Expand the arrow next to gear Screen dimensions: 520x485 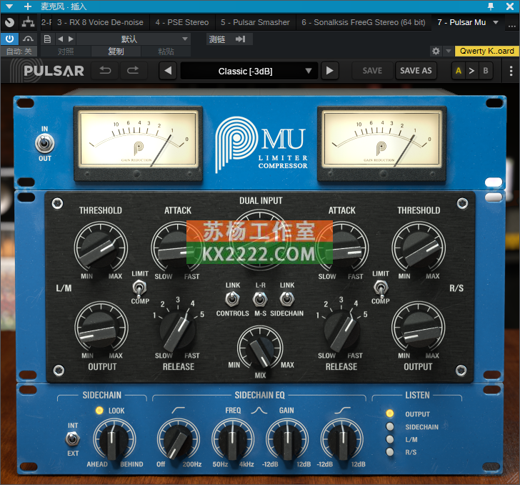click(449, 52)
